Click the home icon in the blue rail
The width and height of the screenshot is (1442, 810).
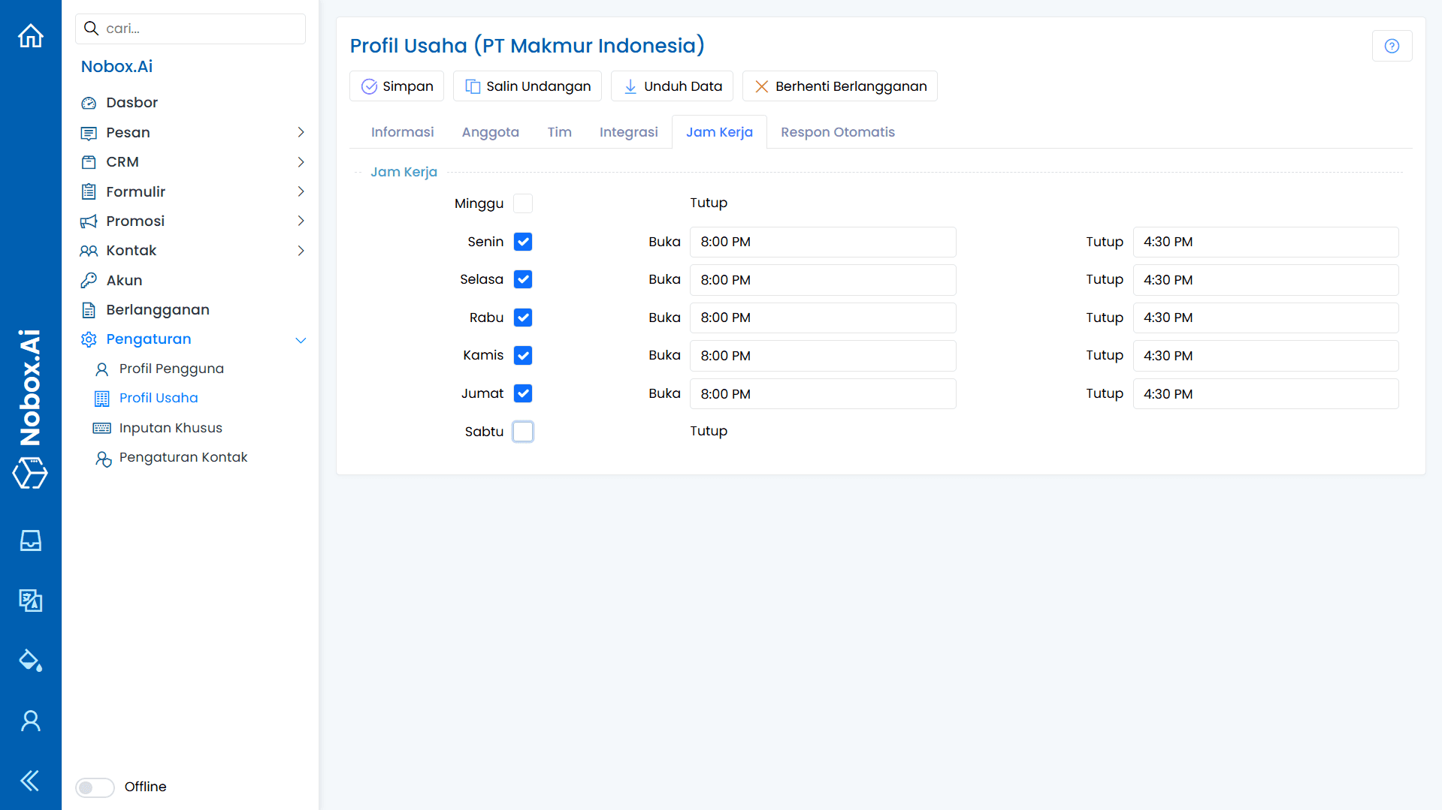[x=30, y=35]
